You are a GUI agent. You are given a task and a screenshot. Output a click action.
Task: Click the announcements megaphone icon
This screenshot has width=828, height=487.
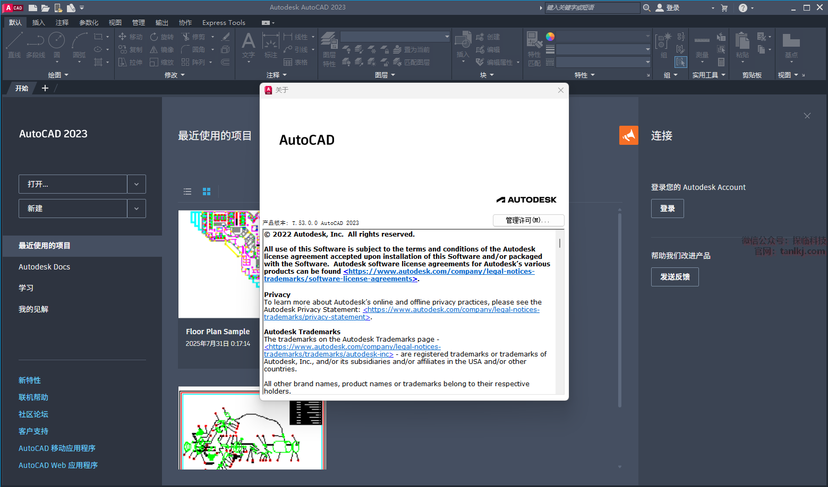(x=629, y=135)
